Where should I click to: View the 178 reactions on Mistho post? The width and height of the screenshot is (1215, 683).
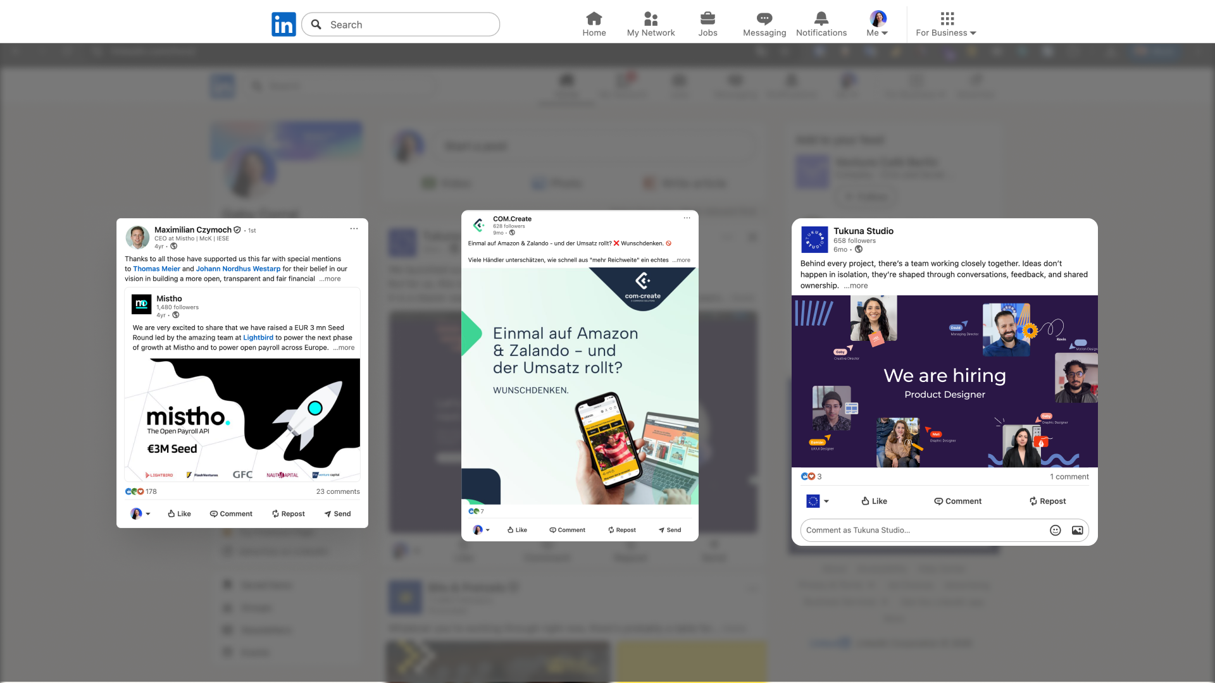pos(140,491)
